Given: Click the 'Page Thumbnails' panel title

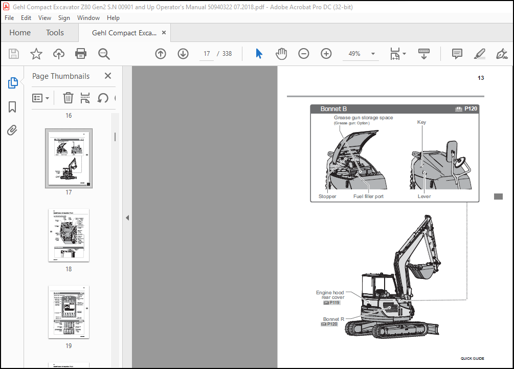Looking at the screenshot, I should click(x=61, y=76).
